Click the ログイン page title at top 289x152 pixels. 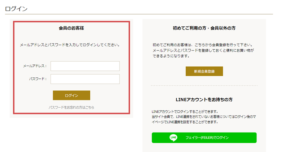16,9
